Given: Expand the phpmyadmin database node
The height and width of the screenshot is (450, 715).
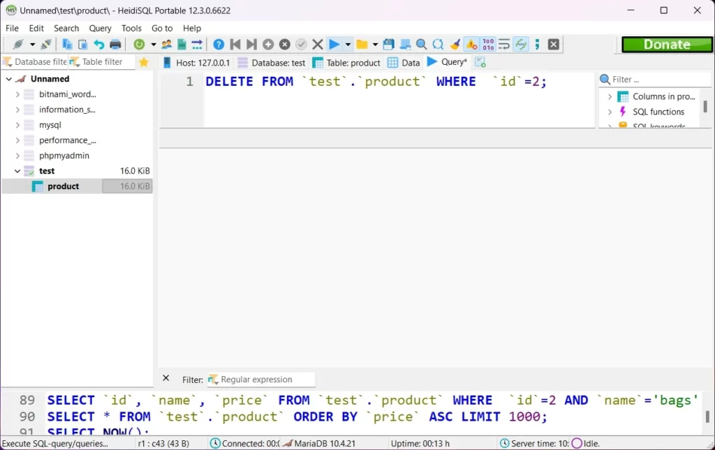Looking at the screenshot, I should tap(17, 156).
